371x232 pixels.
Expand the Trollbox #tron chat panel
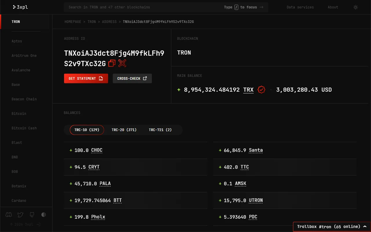pyautogui.click(x=332, y=226)
